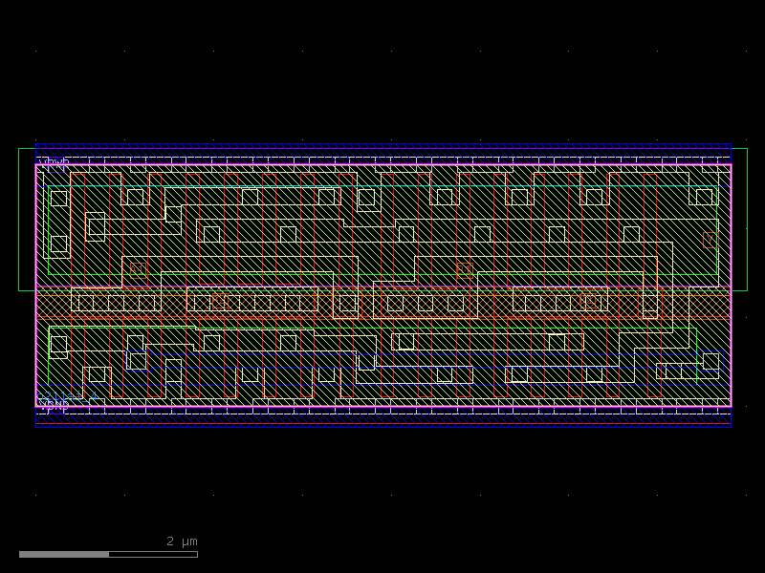Select the pink-outlined cell boundary on the left

click(x=36, y=286)
